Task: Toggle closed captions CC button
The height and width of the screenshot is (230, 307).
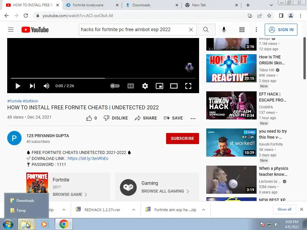Action: point(131,86)
